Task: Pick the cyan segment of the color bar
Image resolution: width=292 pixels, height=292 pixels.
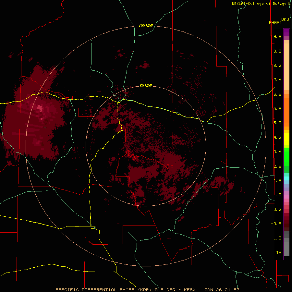Action: [x=286, y=178]
